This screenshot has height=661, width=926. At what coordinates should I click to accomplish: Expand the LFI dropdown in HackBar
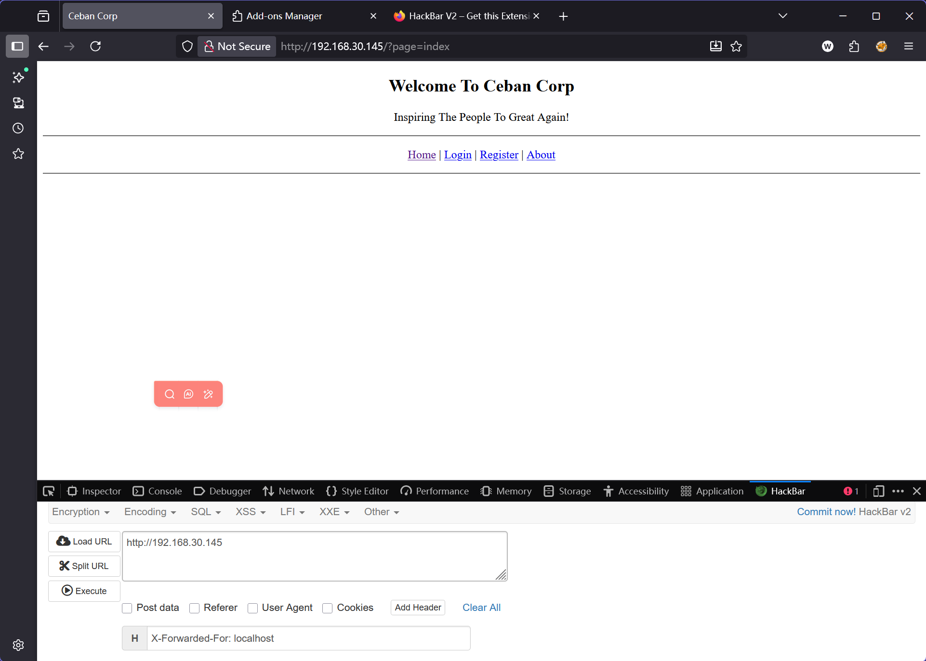292,512
